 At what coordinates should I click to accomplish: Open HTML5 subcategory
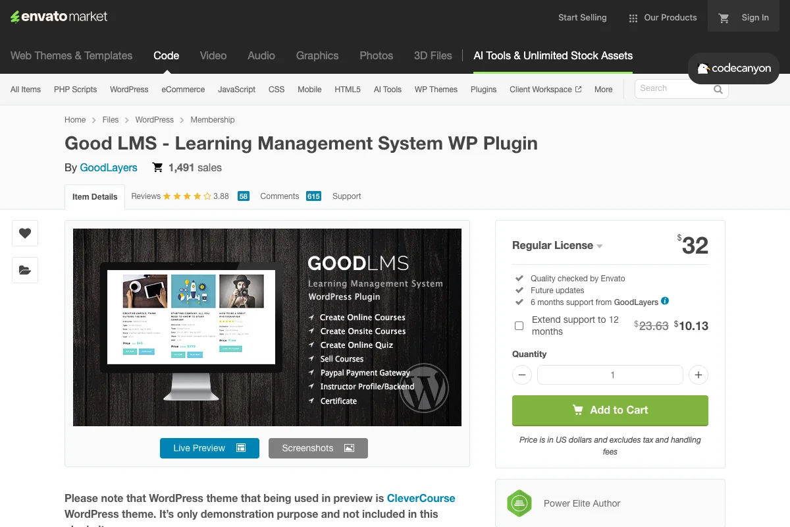(x=348, y=90)
